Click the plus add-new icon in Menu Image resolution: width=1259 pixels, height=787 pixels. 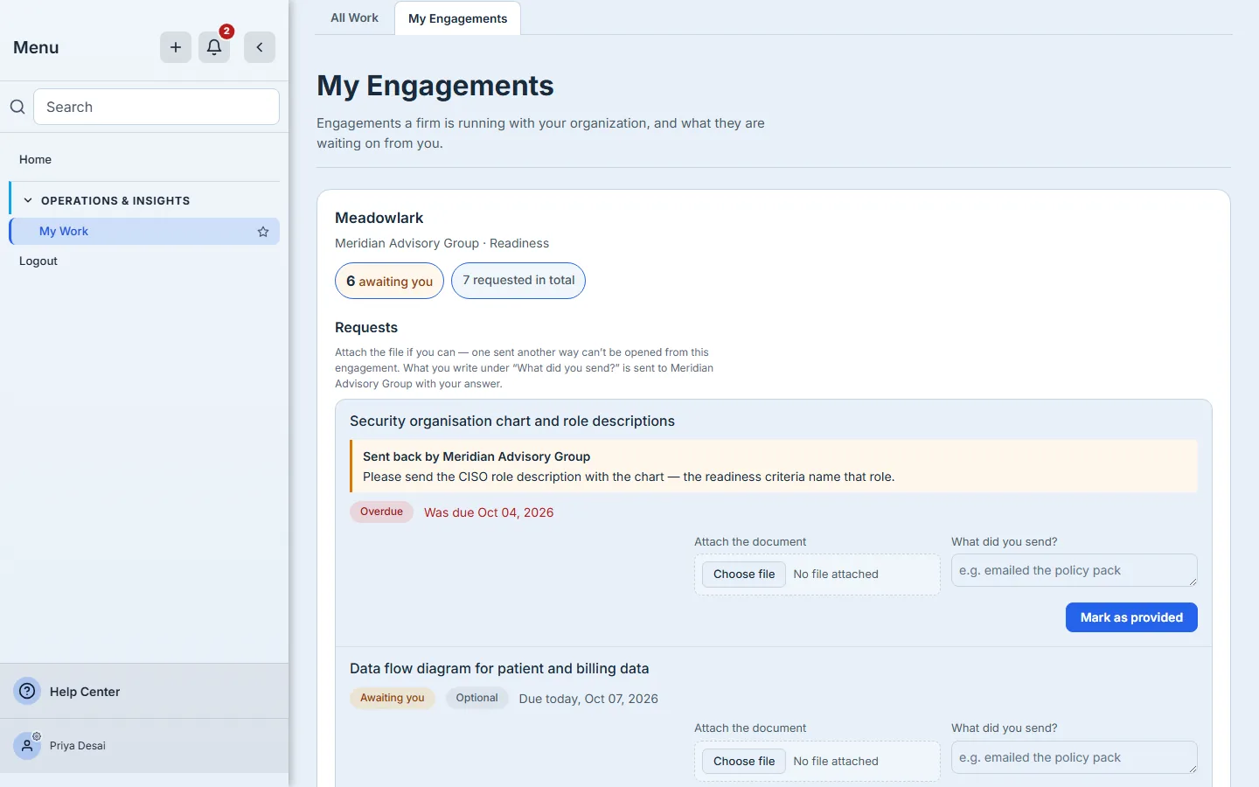[x=176, y=47]
